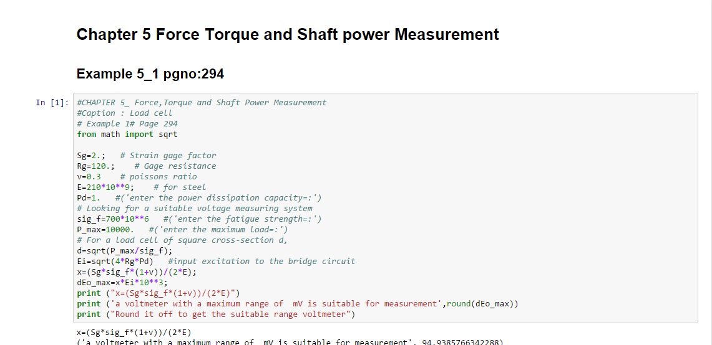Click the print 'a voltmeter with a maximum range' line
This screenshot has height=345, width=712.
point(298,304)
